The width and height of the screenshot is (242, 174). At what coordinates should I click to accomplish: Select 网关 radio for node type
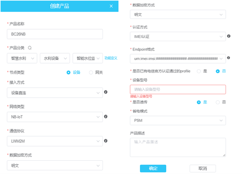tap(91, 72)
